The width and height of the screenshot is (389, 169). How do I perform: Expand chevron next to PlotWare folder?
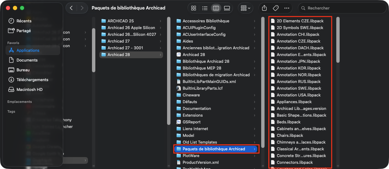pos(254,156)
